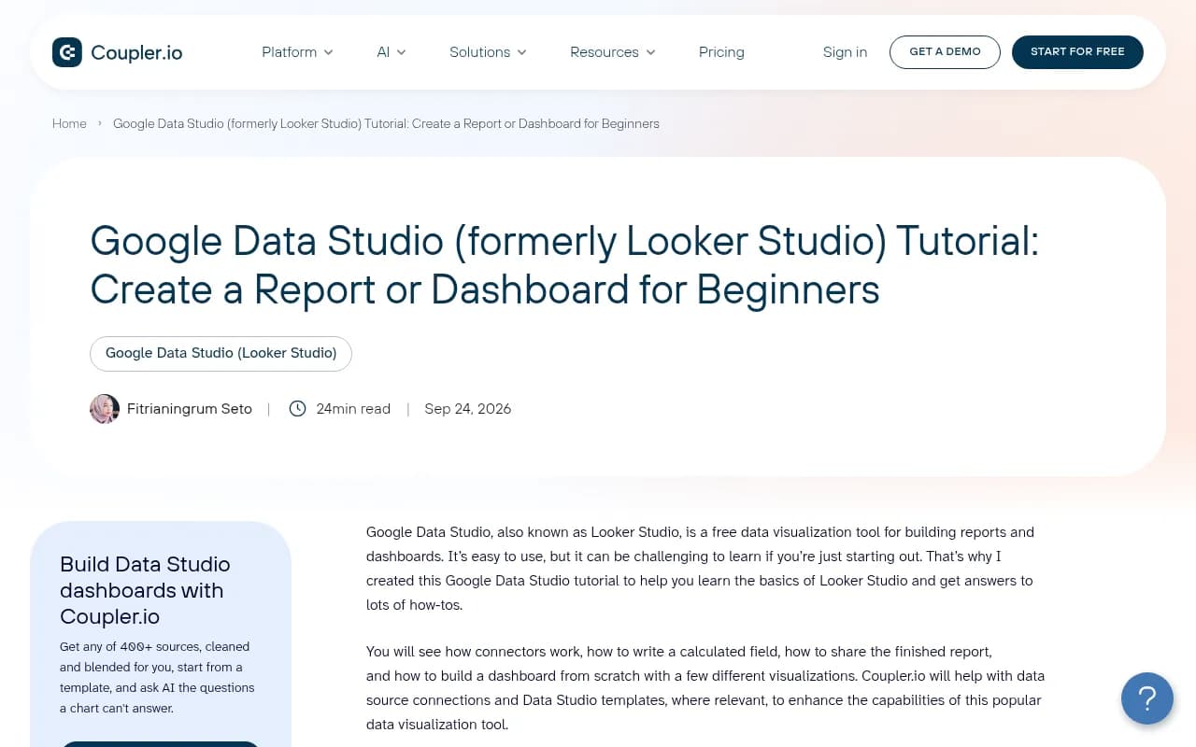Click "Build Data Studio dashboards with Coupler.io" heading
Image resolution: width=1196 pixels, height=747 pixels.
[x=145, y=590]
